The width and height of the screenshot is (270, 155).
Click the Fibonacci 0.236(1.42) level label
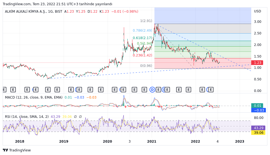pos(142,55)
